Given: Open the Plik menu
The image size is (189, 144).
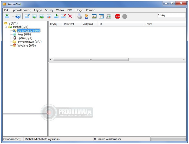Looking at the screenshot, I should tap(6, 10).
